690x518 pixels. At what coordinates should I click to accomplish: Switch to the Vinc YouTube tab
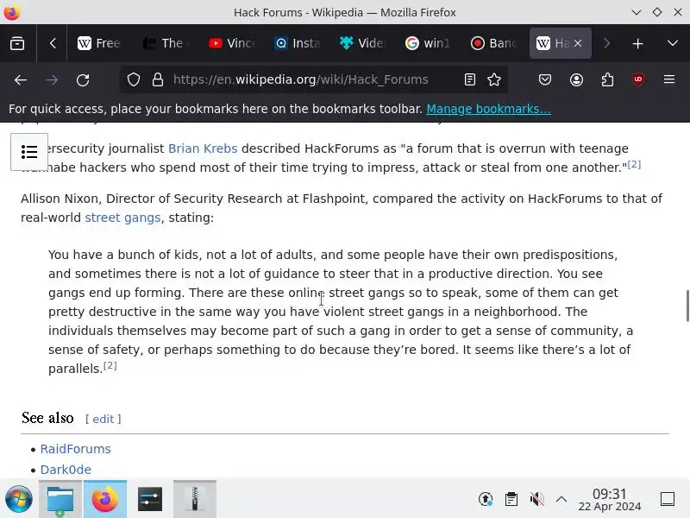pos(231,43)
